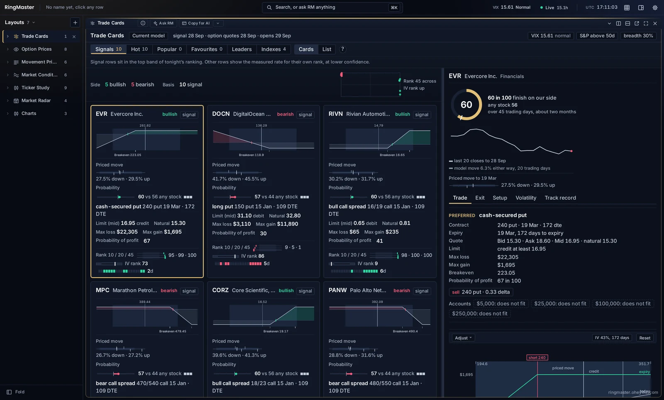Image resolution: width=664 pixels, height=400 pixels.
Task: Click the IV 43%, 172 days button
Action: click(x=612, y=338)
